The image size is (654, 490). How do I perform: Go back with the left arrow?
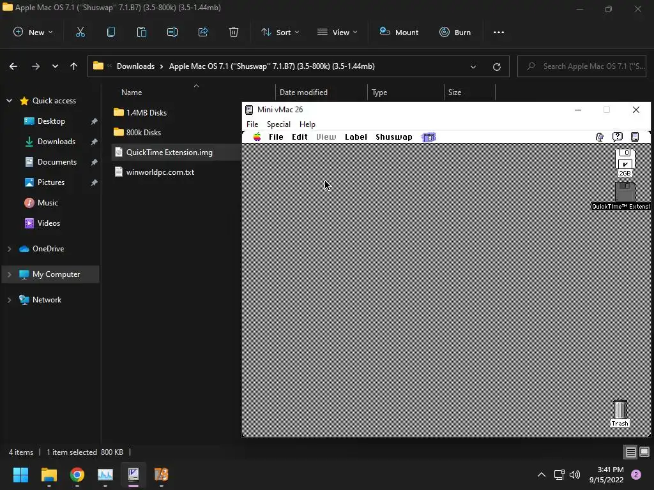[13, 66]
